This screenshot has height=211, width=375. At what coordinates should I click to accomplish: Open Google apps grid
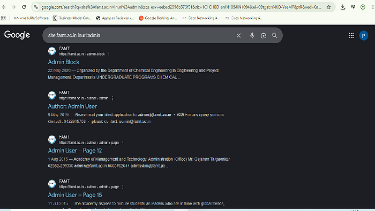[351, 36]
